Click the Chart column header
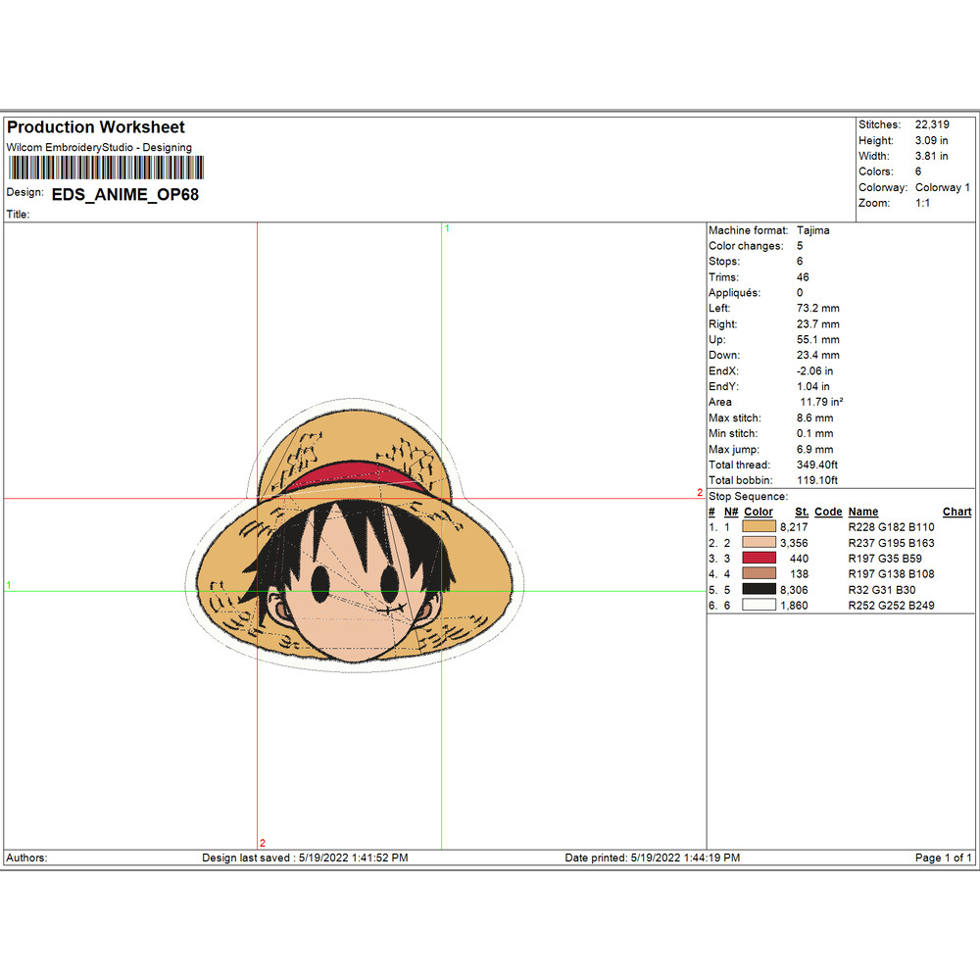 tap(956, 512)
